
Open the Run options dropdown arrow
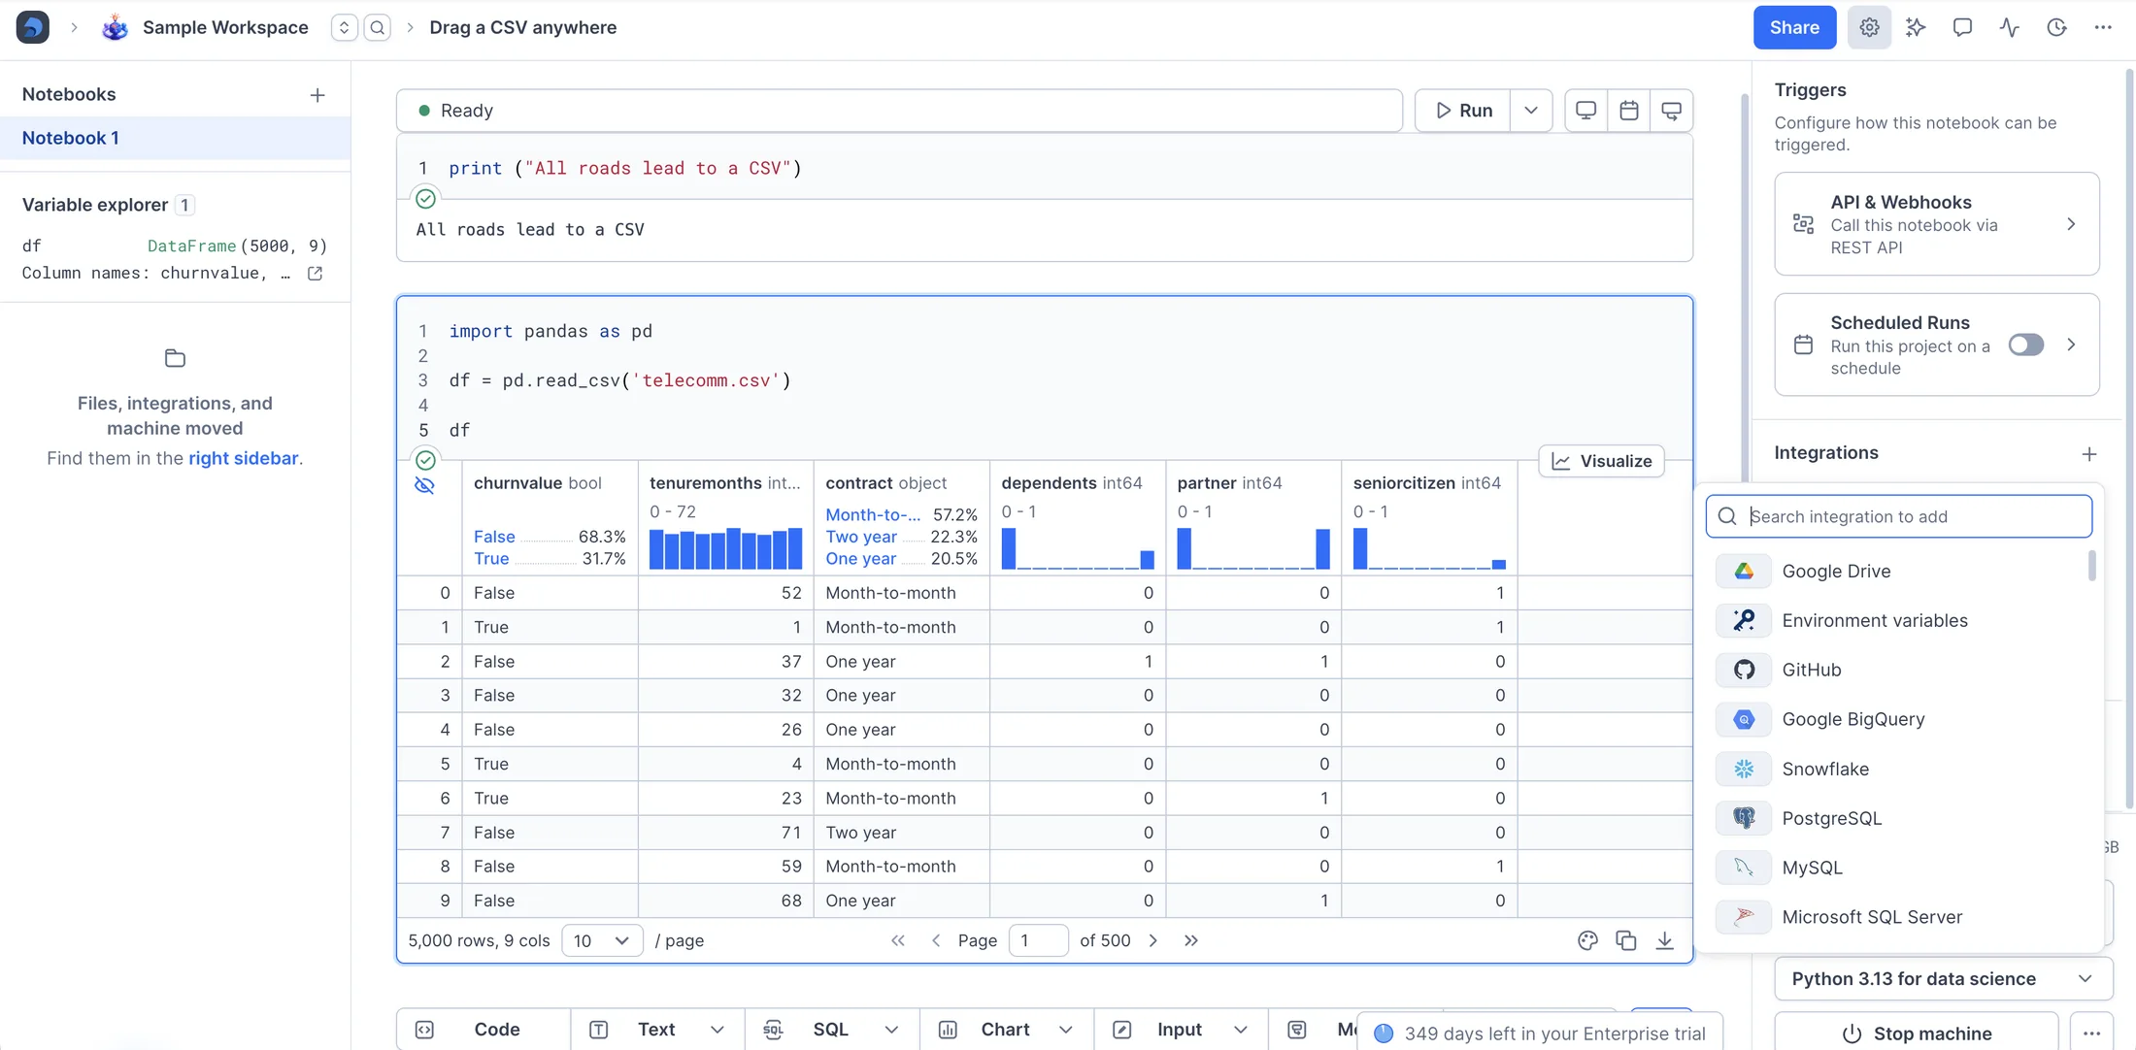1531,111
